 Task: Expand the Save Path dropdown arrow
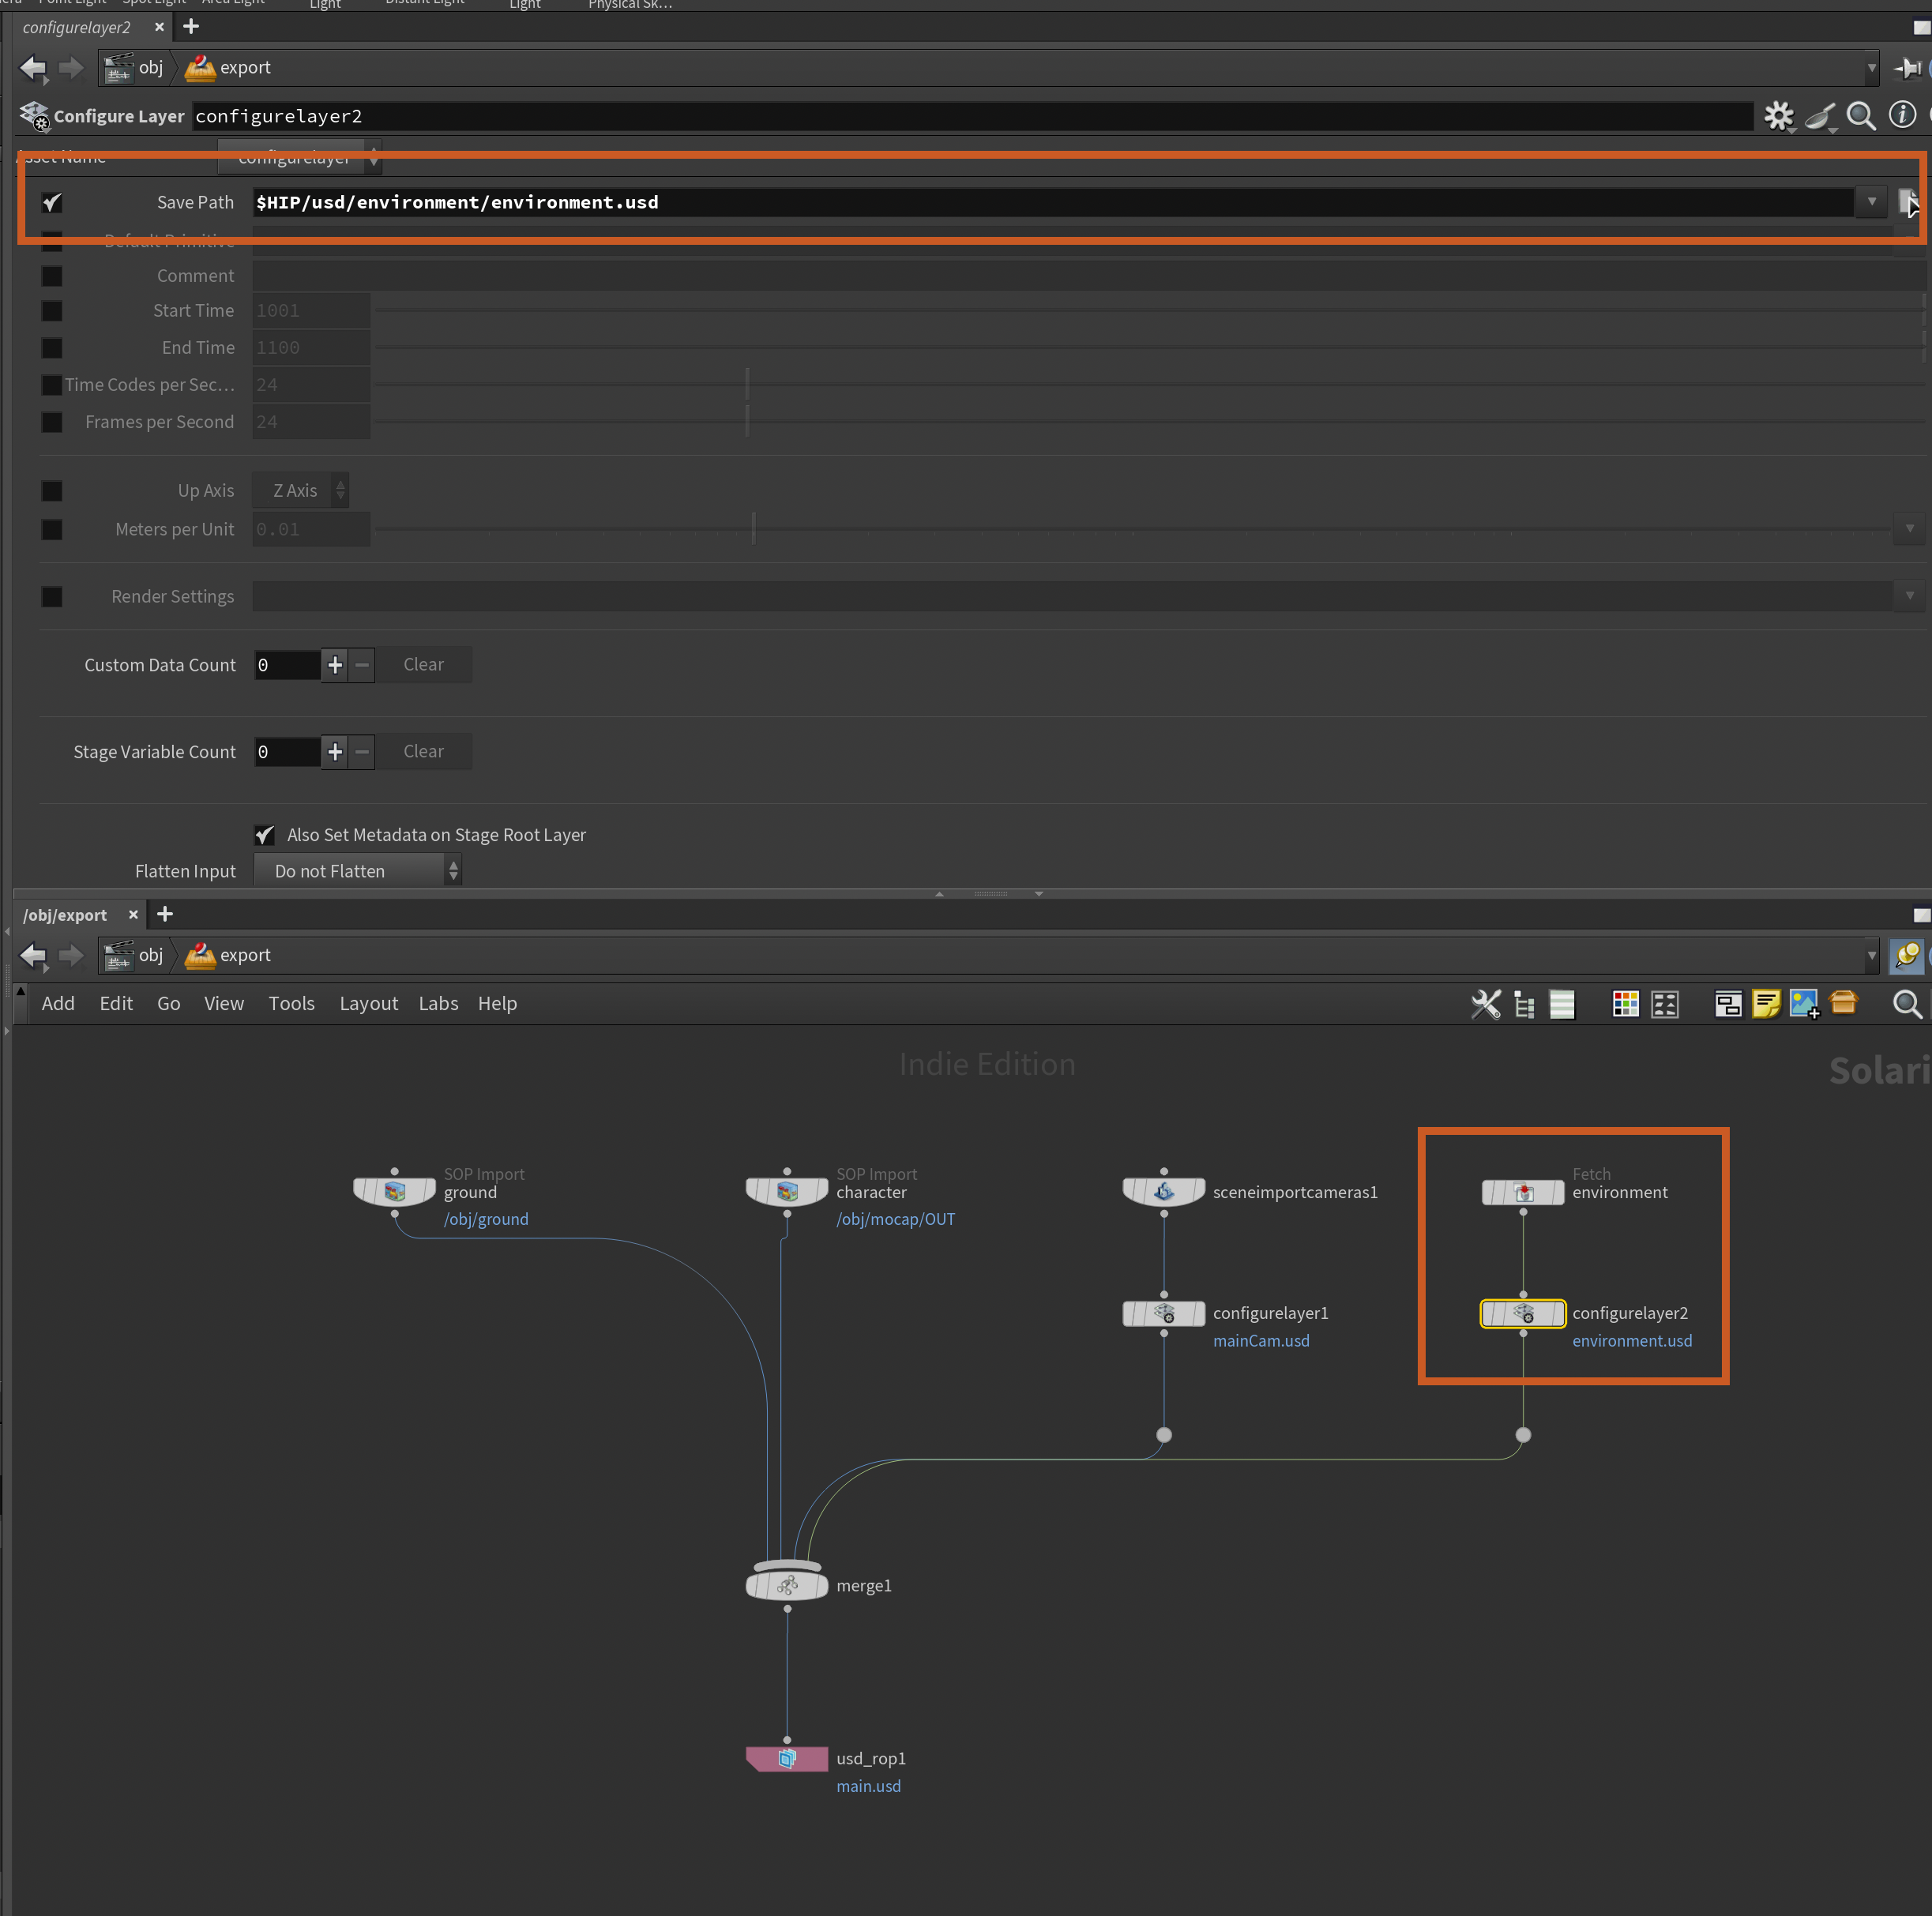tap(1871, 202)
